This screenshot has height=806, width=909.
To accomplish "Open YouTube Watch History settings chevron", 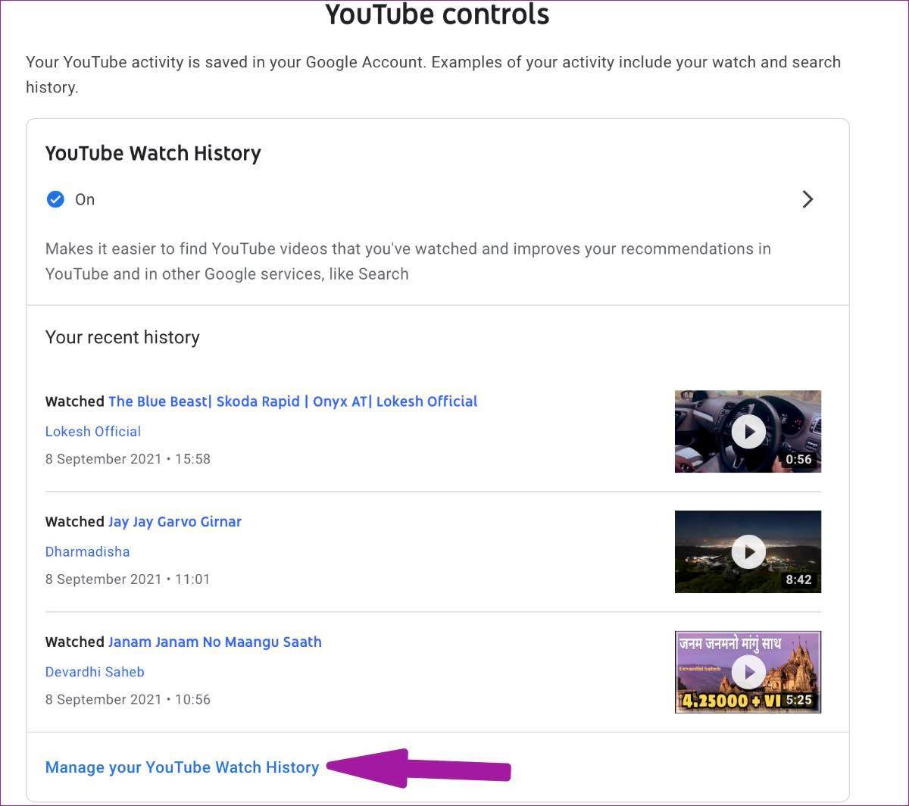I will (807, 199).
